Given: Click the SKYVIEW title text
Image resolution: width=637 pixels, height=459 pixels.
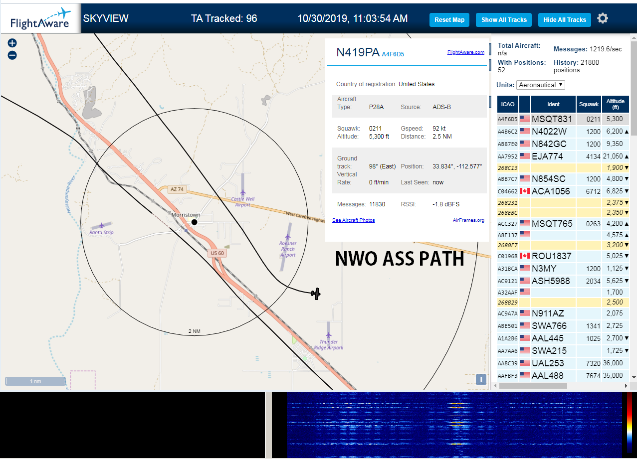Looking at the screenshot, I should 106,19.
